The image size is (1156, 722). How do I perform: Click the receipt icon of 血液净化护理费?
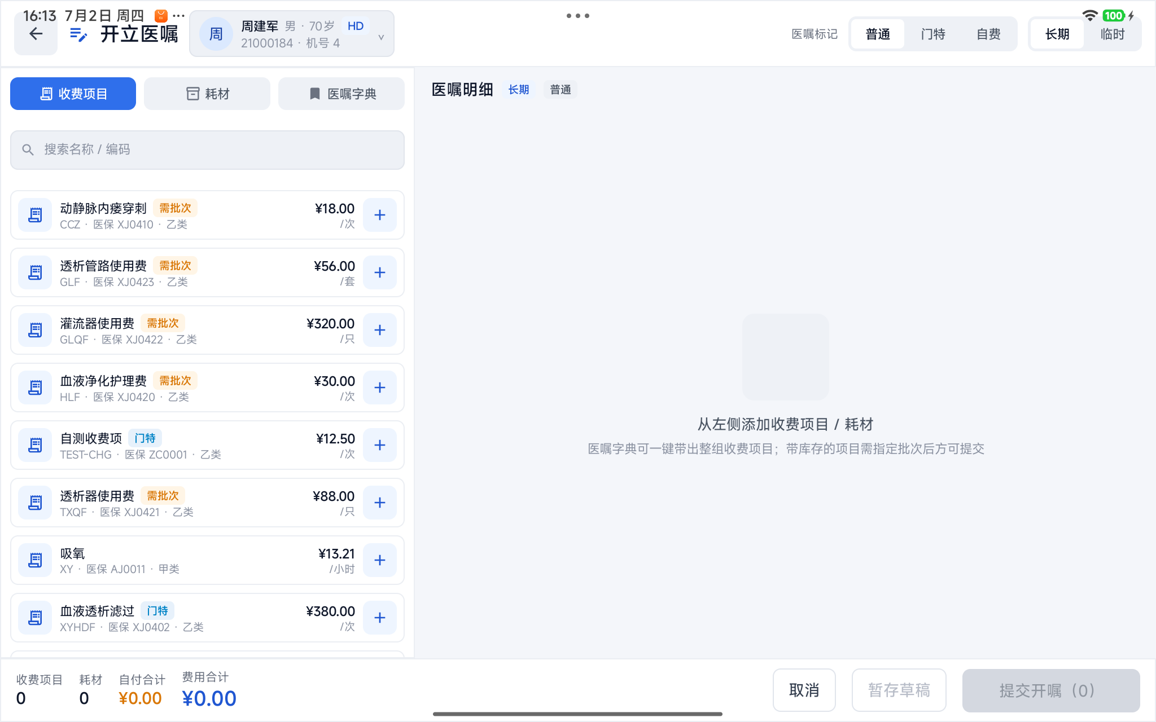click(35, 388)
